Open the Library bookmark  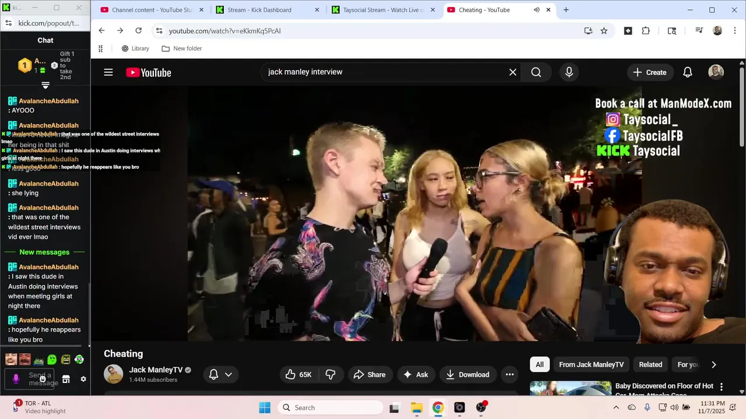click(135, 49)
